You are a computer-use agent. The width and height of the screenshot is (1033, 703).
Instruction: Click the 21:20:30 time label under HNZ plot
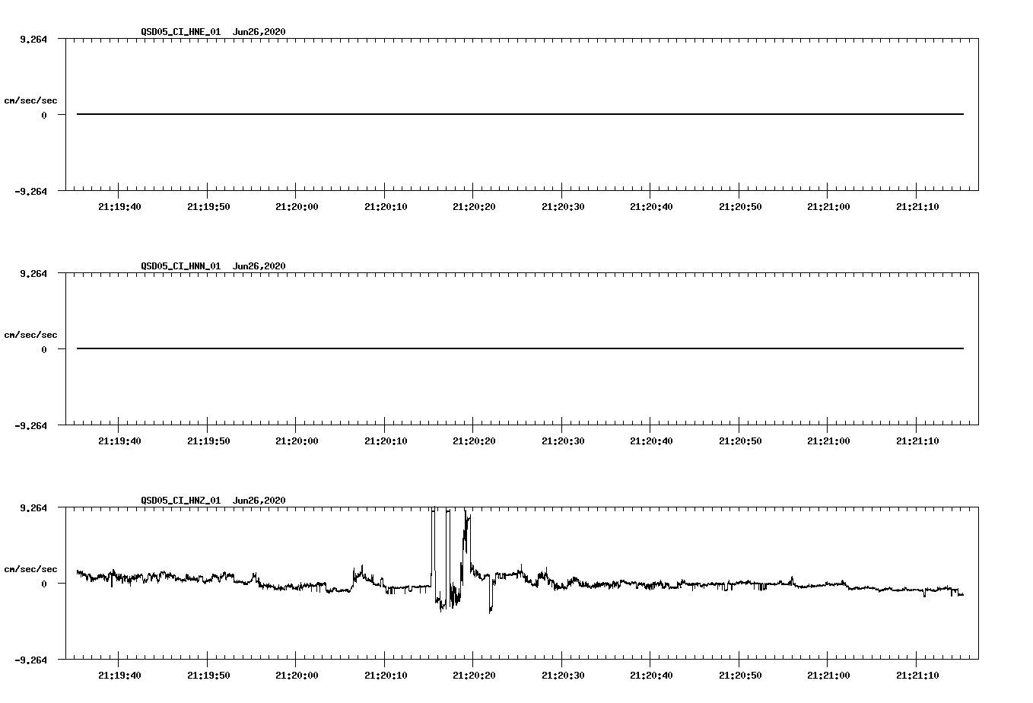(x=563, y=676)
